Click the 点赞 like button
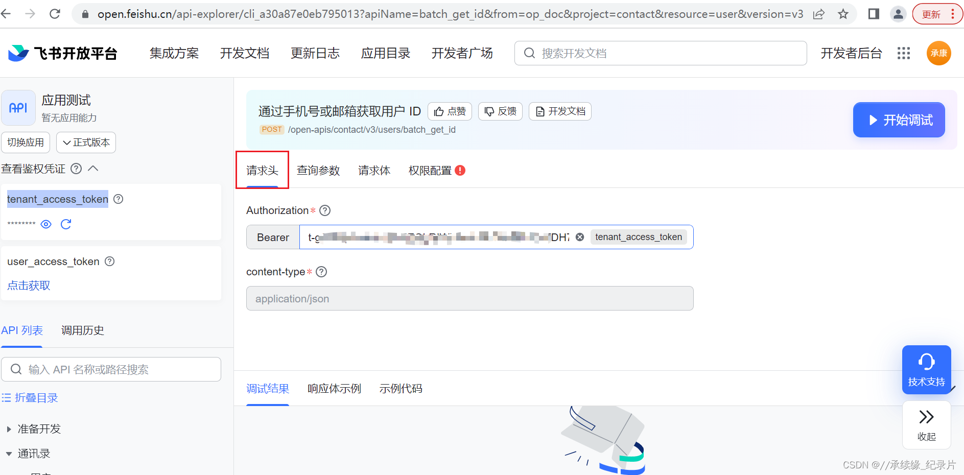Screen dimensions: 964x475 pos(450,111)
